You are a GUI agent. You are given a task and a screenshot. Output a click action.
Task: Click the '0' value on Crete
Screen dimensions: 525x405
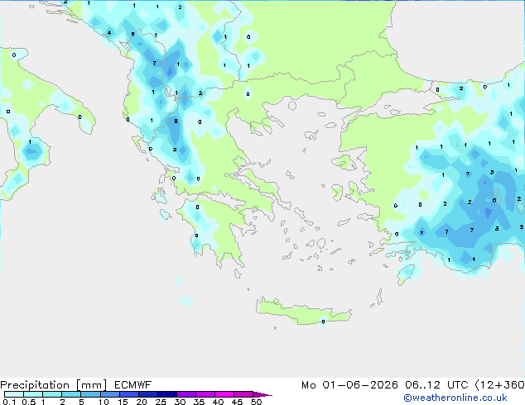[323, 322]
